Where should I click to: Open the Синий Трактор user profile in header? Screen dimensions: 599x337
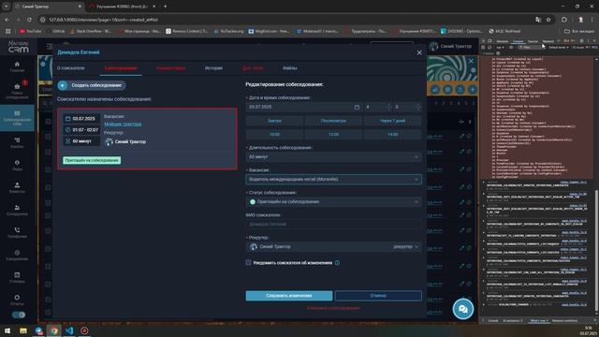[451, 46]
